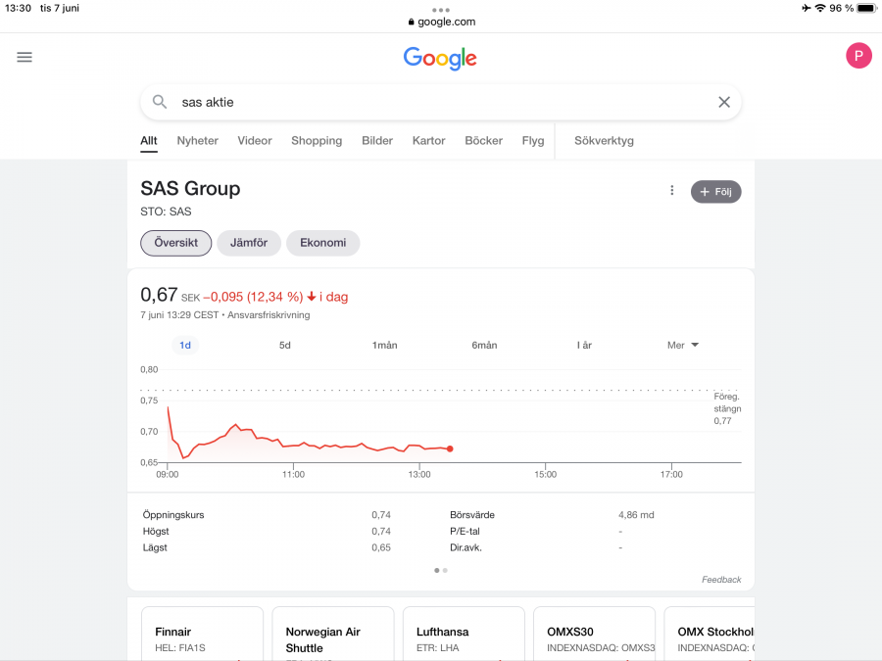Click the magnifying glass search icon

pyautogui.click(x=160, y=102)
